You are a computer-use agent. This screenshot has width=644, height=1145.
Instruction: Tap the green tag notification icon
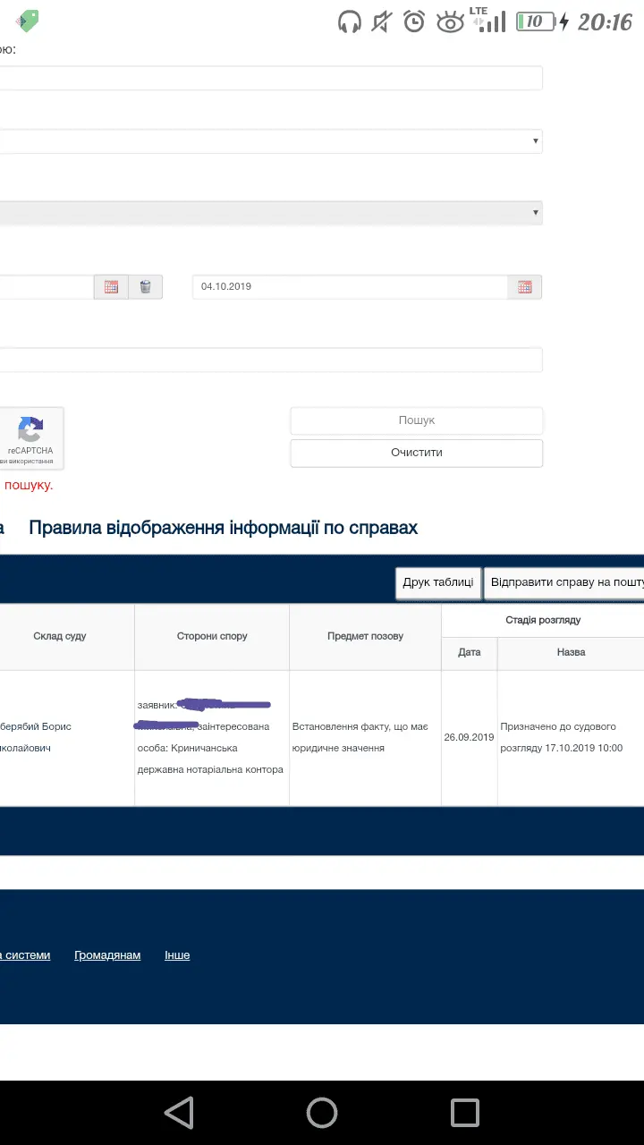coord(28,21)
